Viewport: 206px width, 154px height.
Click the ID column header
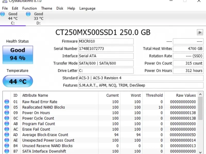(15, 95)
